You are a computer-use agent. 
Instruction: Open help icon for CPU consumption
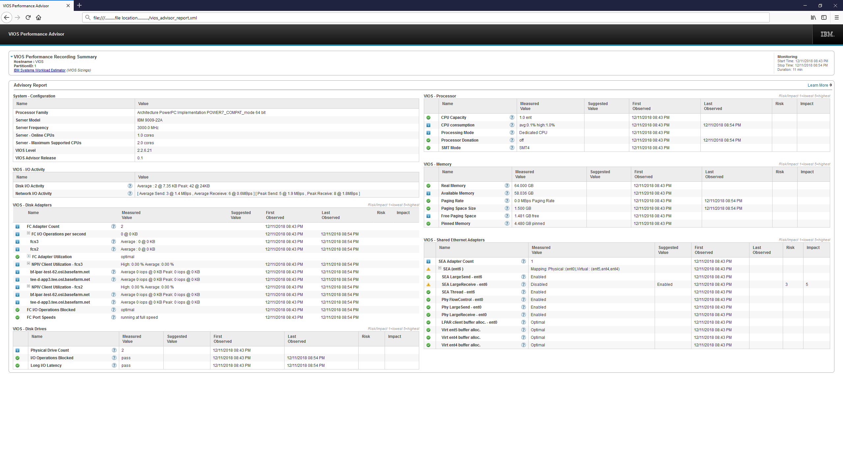click(x=512, y=125)
